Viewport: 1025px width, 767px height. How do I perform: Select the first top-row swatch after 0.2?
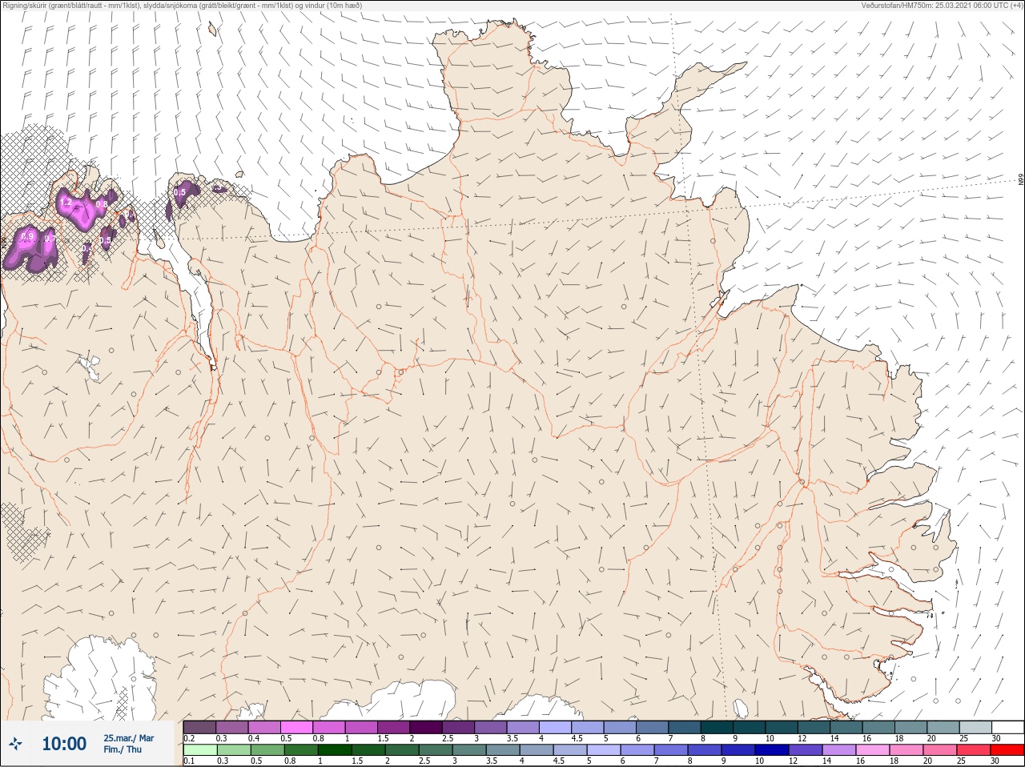[199, 727]
